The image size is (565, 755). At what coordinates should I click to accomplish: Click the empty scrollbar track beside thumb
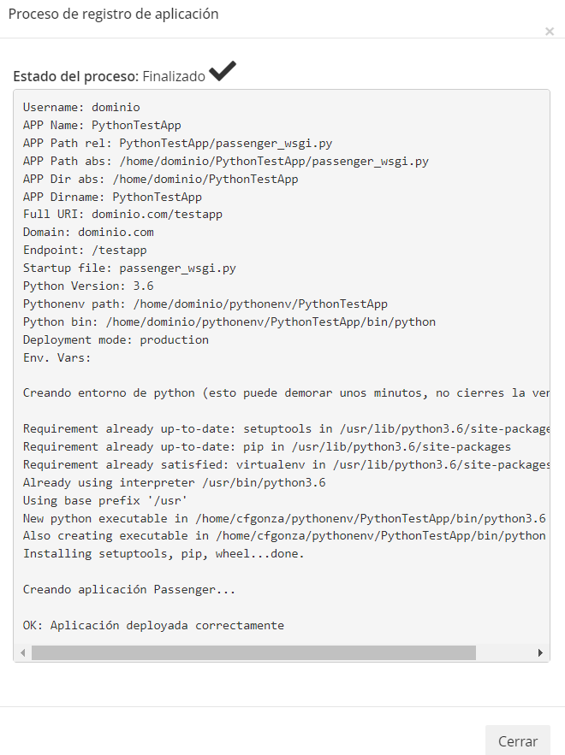505,653
